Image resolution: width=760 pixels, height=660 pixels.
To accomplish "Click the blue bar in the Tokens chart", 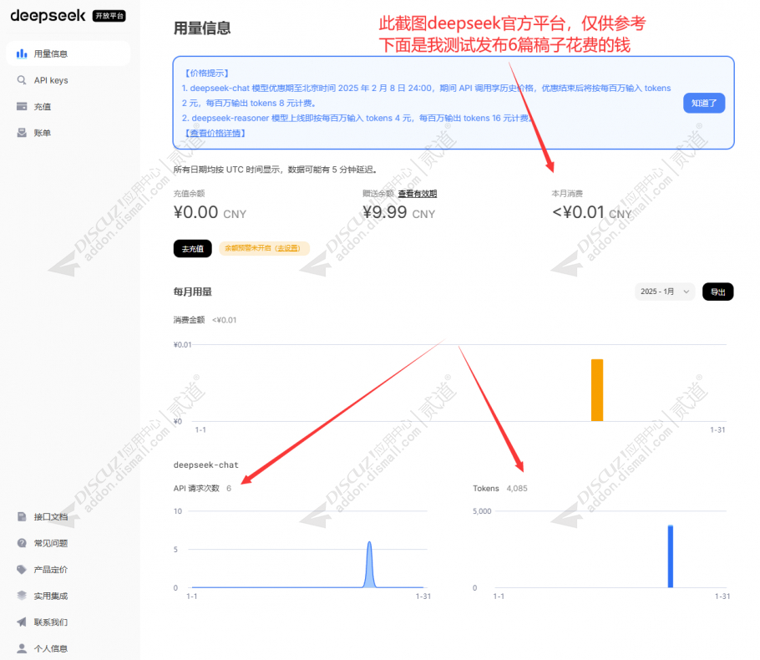I will [671, 556].
